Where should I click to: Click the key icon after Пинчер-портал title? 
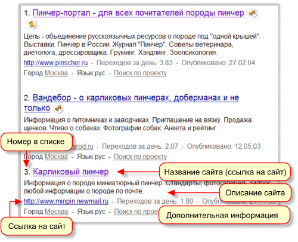coord(252,13)
